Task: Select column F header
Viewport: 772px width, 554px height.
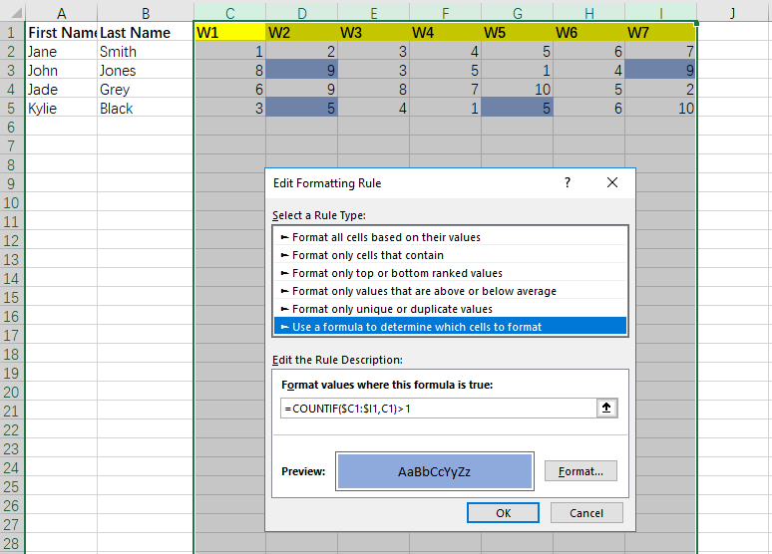Action: [446, 12]
